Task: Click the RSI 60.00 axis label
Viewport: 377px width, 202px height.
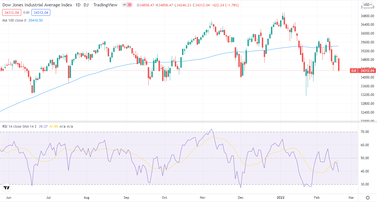Action: click(365, 145)
